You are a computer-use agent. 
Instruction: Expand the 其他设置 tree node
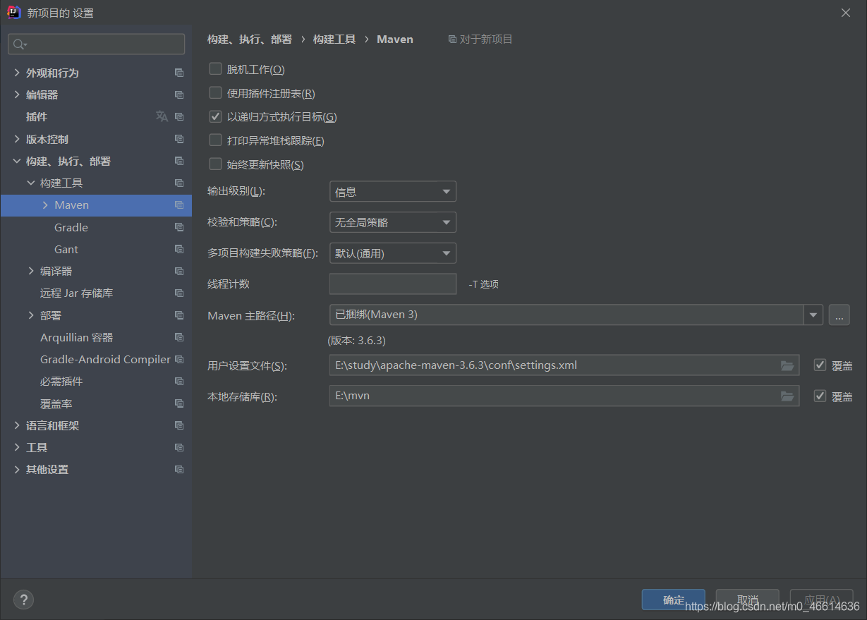(17, 469)
